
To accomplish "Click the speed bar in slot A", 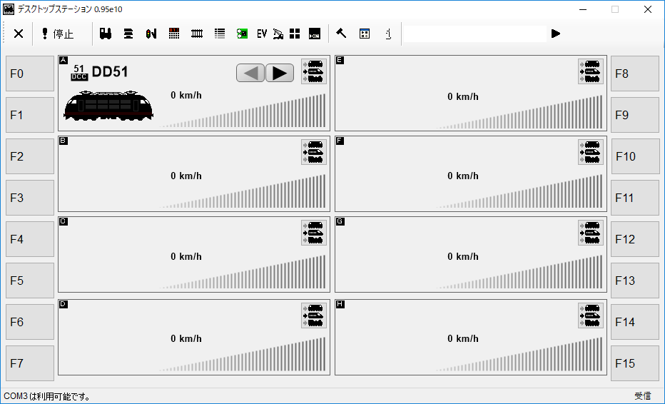I will coord(243,111).
